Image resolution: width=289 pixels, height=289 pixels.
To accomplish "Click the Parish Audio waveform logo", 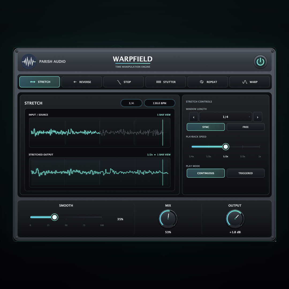I will pos(29,62).
